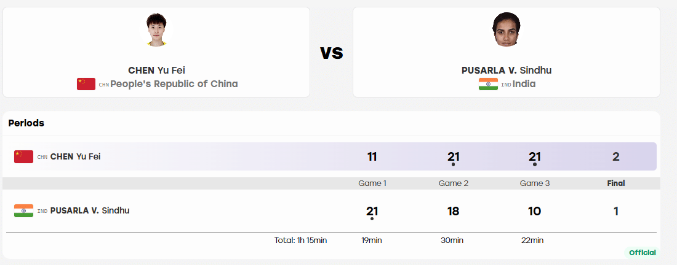Click the Periods section heading
The image size is (677, 265).
26,123
